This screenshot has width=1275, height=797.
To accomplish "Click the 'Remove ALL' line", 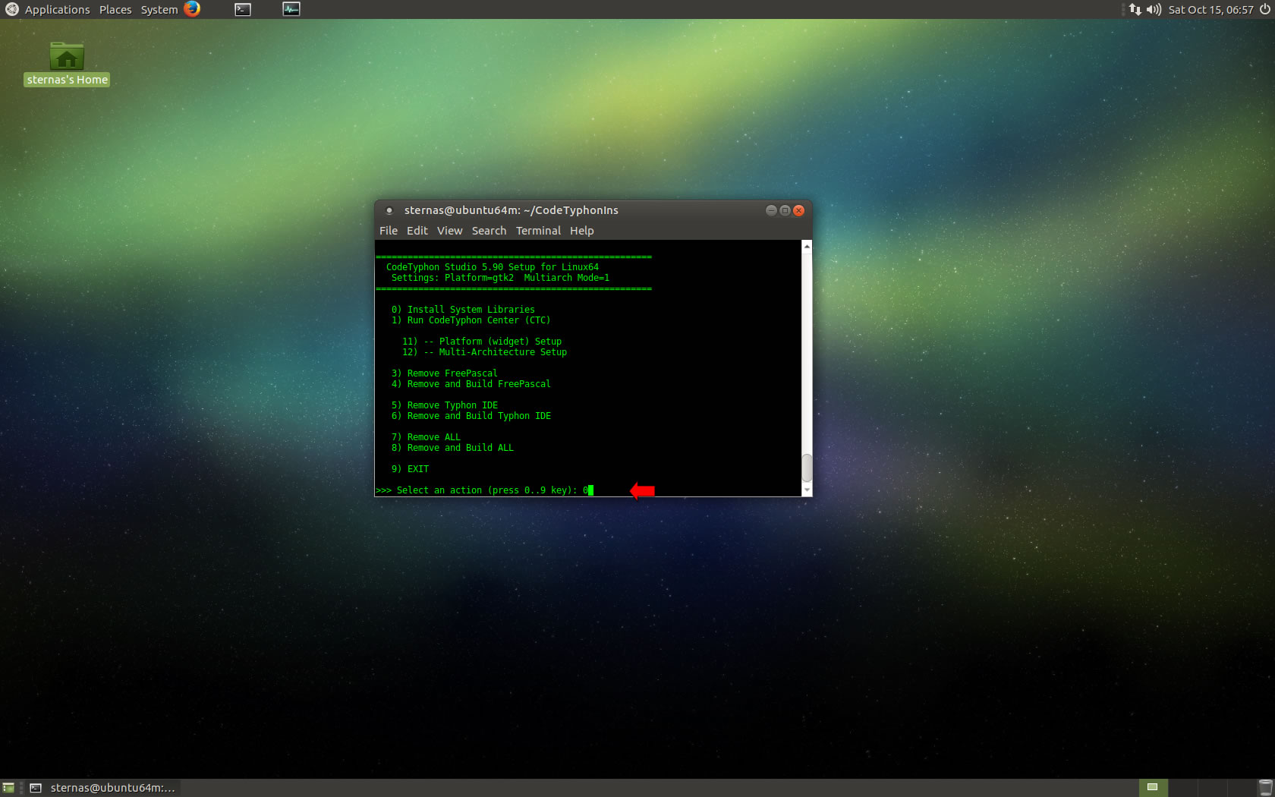I will pos(426,437).
